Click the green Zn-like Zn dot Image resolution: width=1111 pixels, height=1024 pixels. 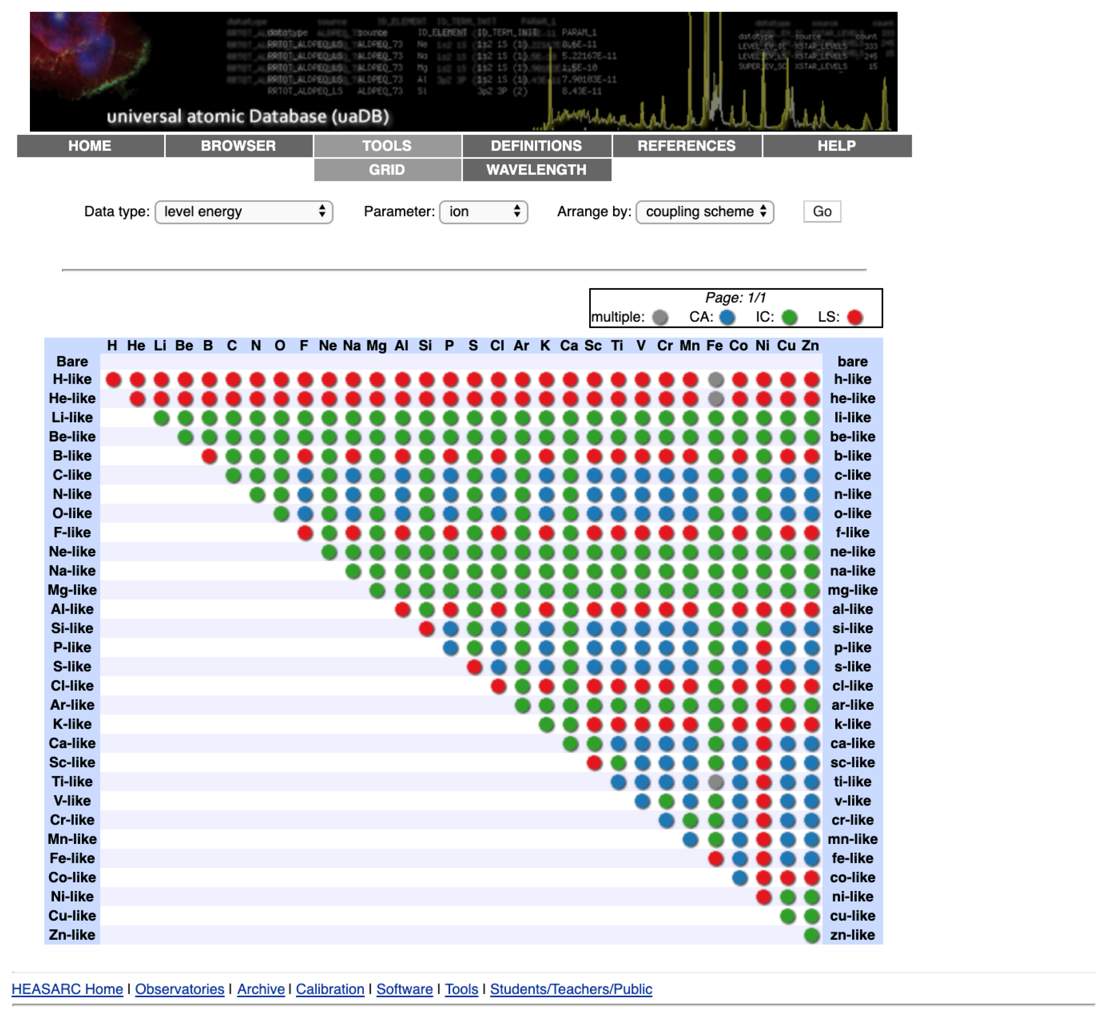[812, 936]
